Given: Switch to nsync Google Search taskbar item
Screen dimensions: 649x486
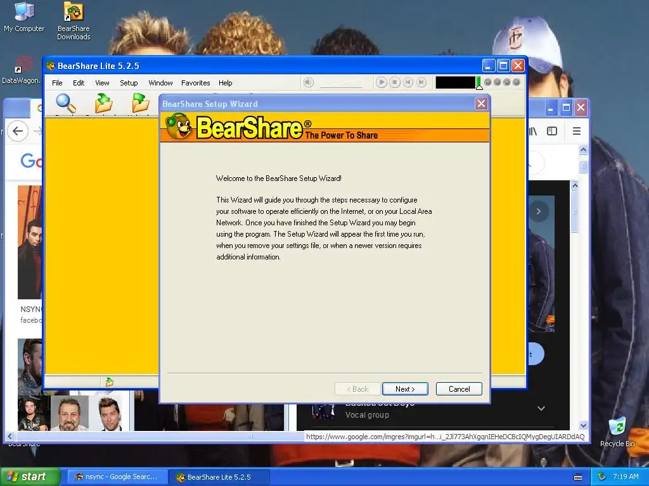Looking at the screenshot, I should [117, 477].
